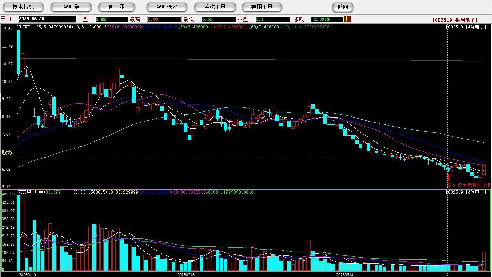Click the 最高 value field 5.89
The width and height of the screenshot is (492, 277).
pos(164,19)
